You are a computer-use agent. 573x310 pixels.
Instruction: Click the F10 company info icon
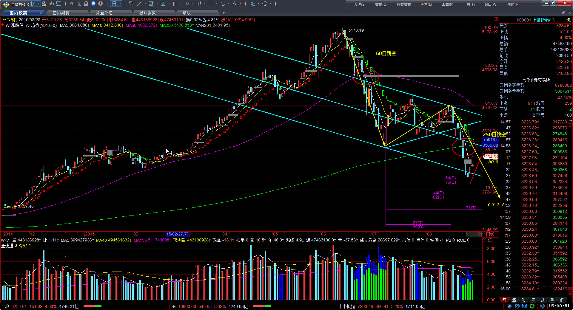(x=72, y=4)
